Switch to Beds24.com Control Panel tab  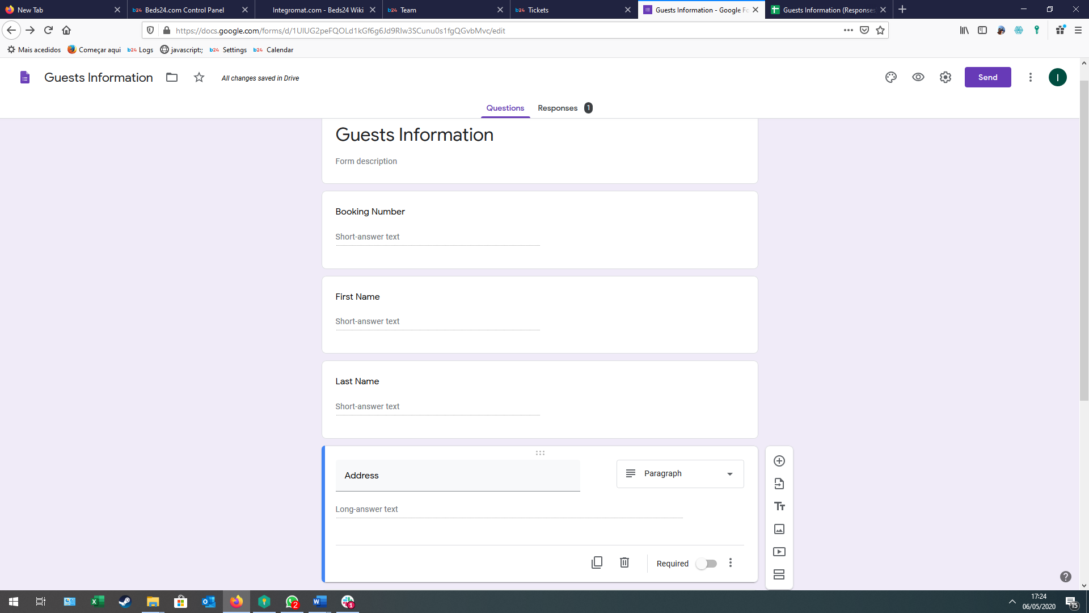coord(191,10)
